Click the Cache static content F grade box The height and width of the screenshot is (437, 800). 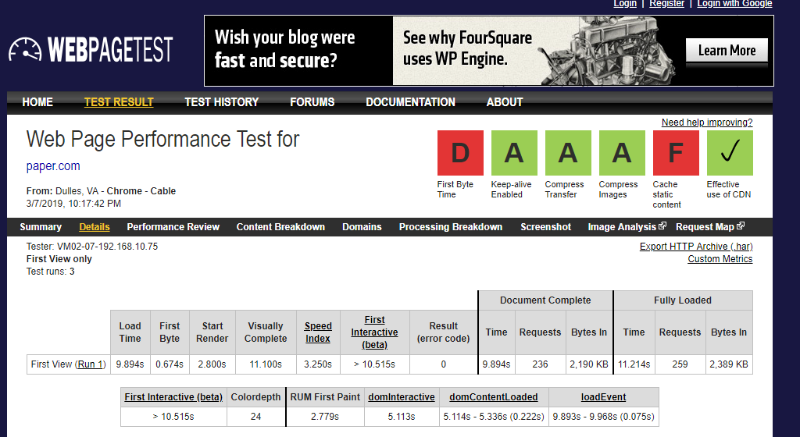coord(676,153)
